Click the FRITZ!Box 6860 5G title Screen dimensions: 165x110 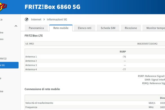52,7
